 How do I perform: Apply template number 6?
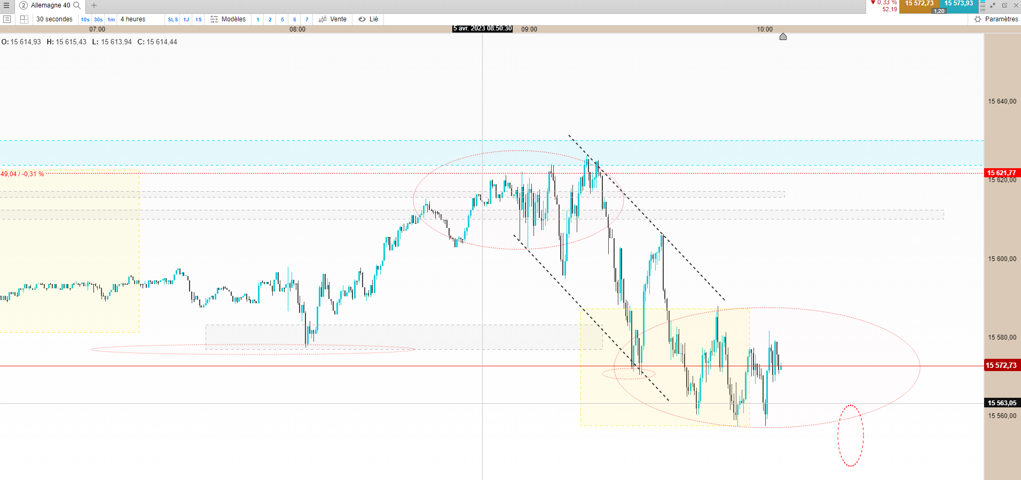(x=295, y=20)
